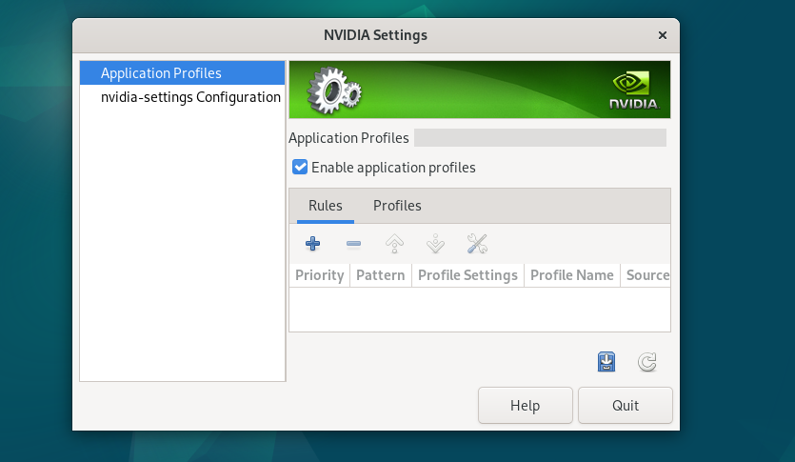Click the Application Profiles heading label
795x462 pixels.
pos(348,138)
